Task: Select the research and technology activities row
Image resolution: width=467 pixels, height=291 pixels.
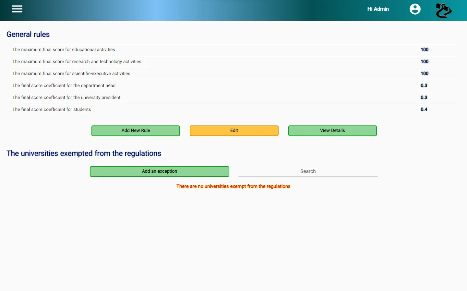Action: coord(233,62)
